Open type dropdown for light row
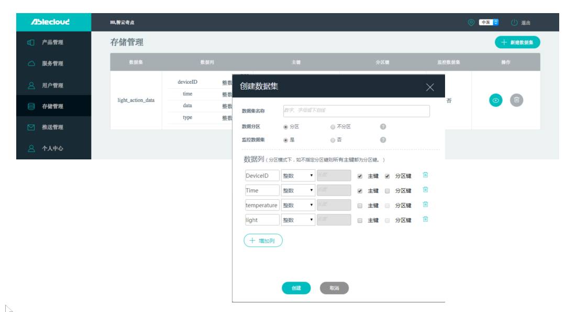The height and width of the screenshot is (312, 588). (x=298, y=220)
